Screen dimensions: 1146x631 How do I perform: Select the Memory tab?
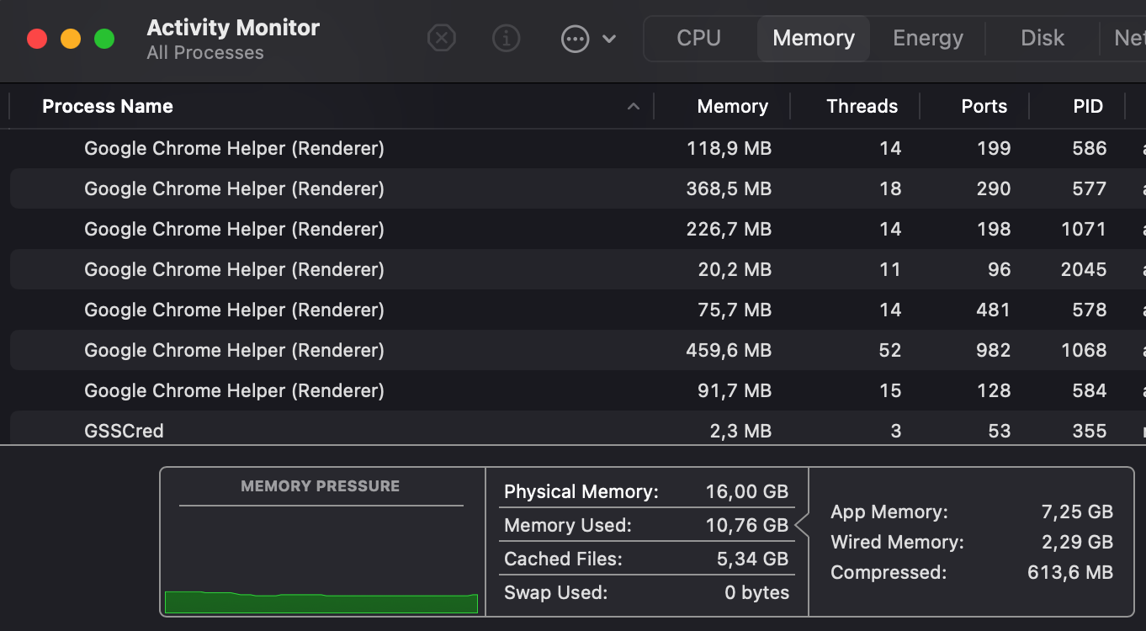pyautogui.click(x=813, y=39)
